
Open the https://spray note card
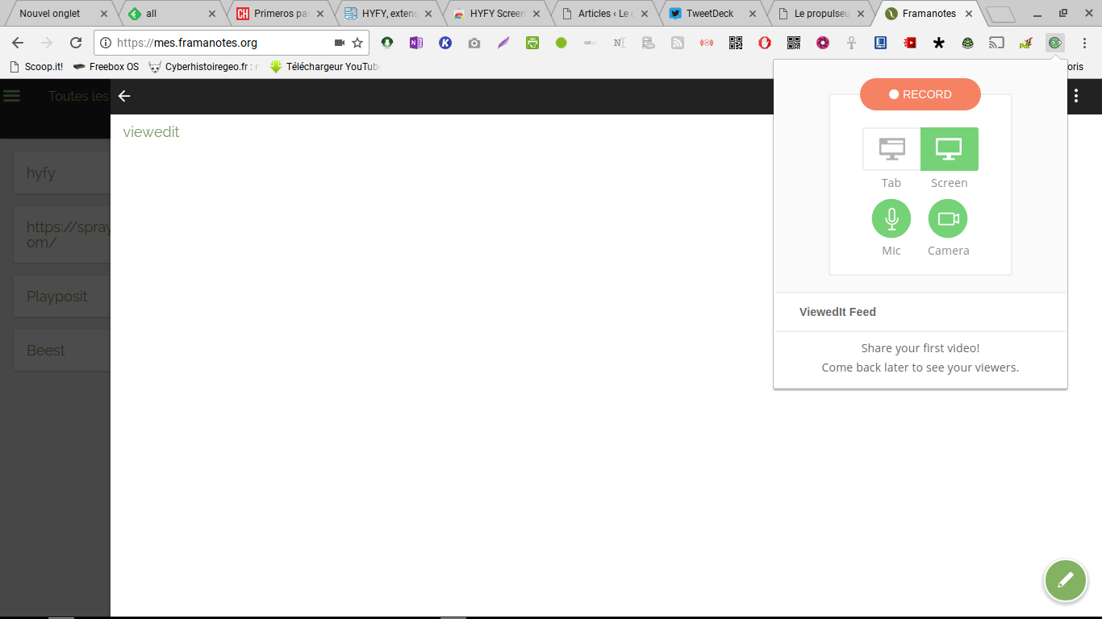pos(62,235)
